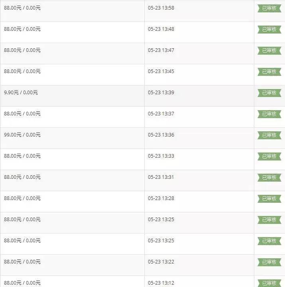The width and height of the screenshot is (285, 287).
Task: Select the 已审核 status for 05-23 13:47
Action: (269, 51)
